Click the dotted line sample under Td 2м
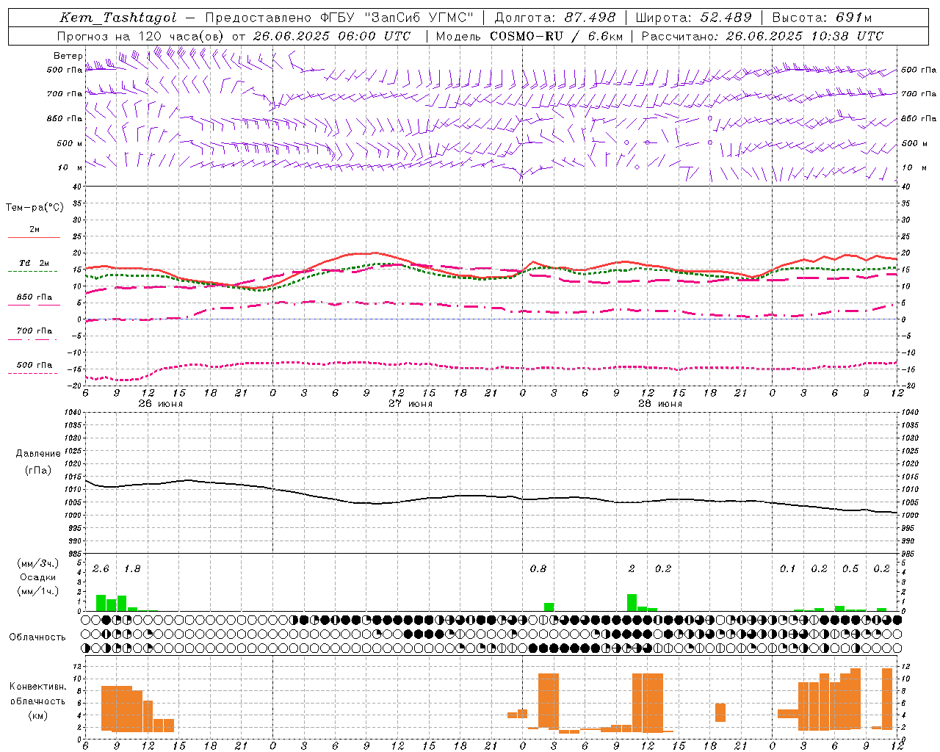Image resolution: width=940 pixels, height=752 pixels. [34, 272]
